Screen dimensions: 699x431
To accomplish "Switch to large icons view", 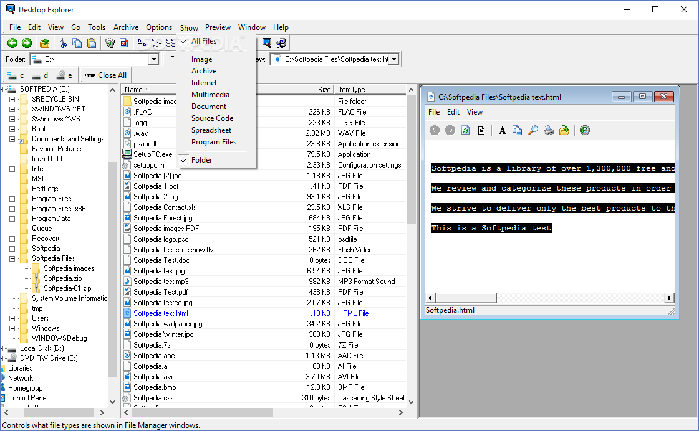I will point(142,43).
